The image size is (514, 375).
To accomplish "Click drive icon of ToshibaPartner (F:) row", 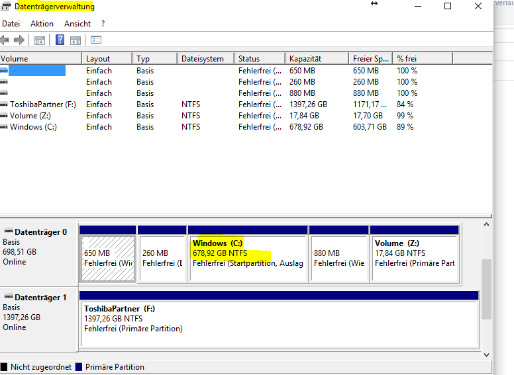I will [4, 104].
